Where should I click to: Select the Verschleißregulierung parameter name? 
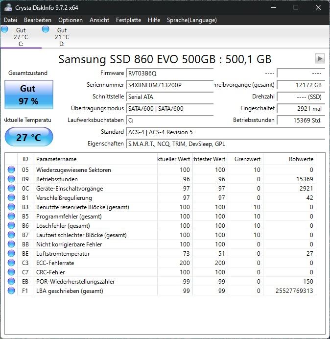point(64,198)
